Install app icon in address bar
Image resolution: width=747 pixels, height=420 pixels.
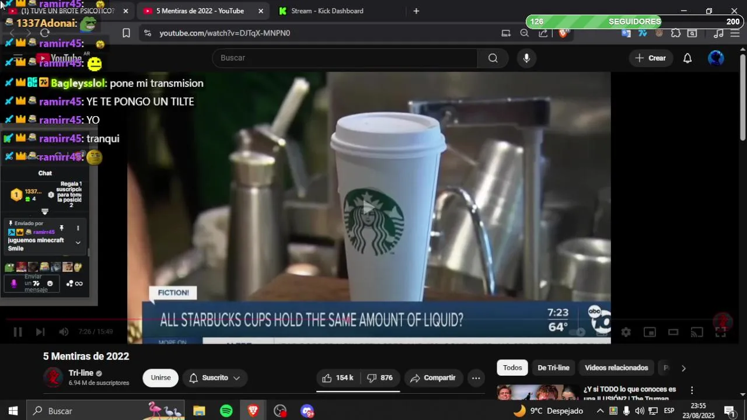[x=506, y=33]
